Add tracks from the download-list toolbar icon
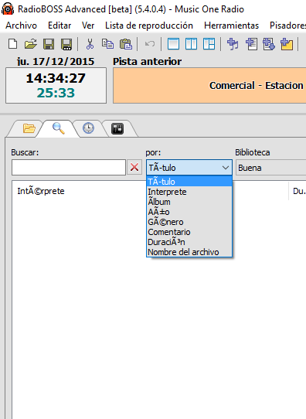Viewport: 306px width, 419px height. click(x=269, y=44)
